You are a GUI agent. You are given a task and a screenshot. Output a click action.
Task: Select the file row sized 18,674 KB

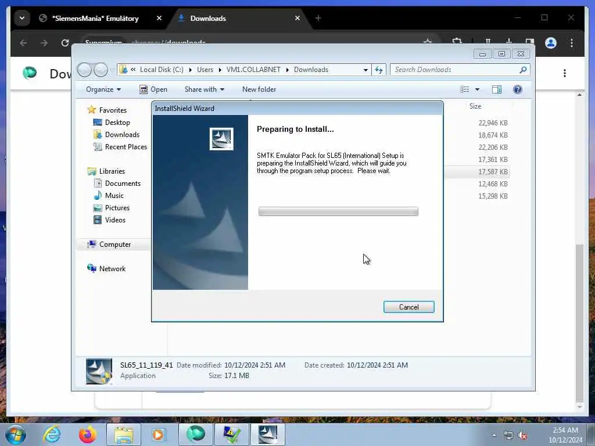click(x=493, y=135)
